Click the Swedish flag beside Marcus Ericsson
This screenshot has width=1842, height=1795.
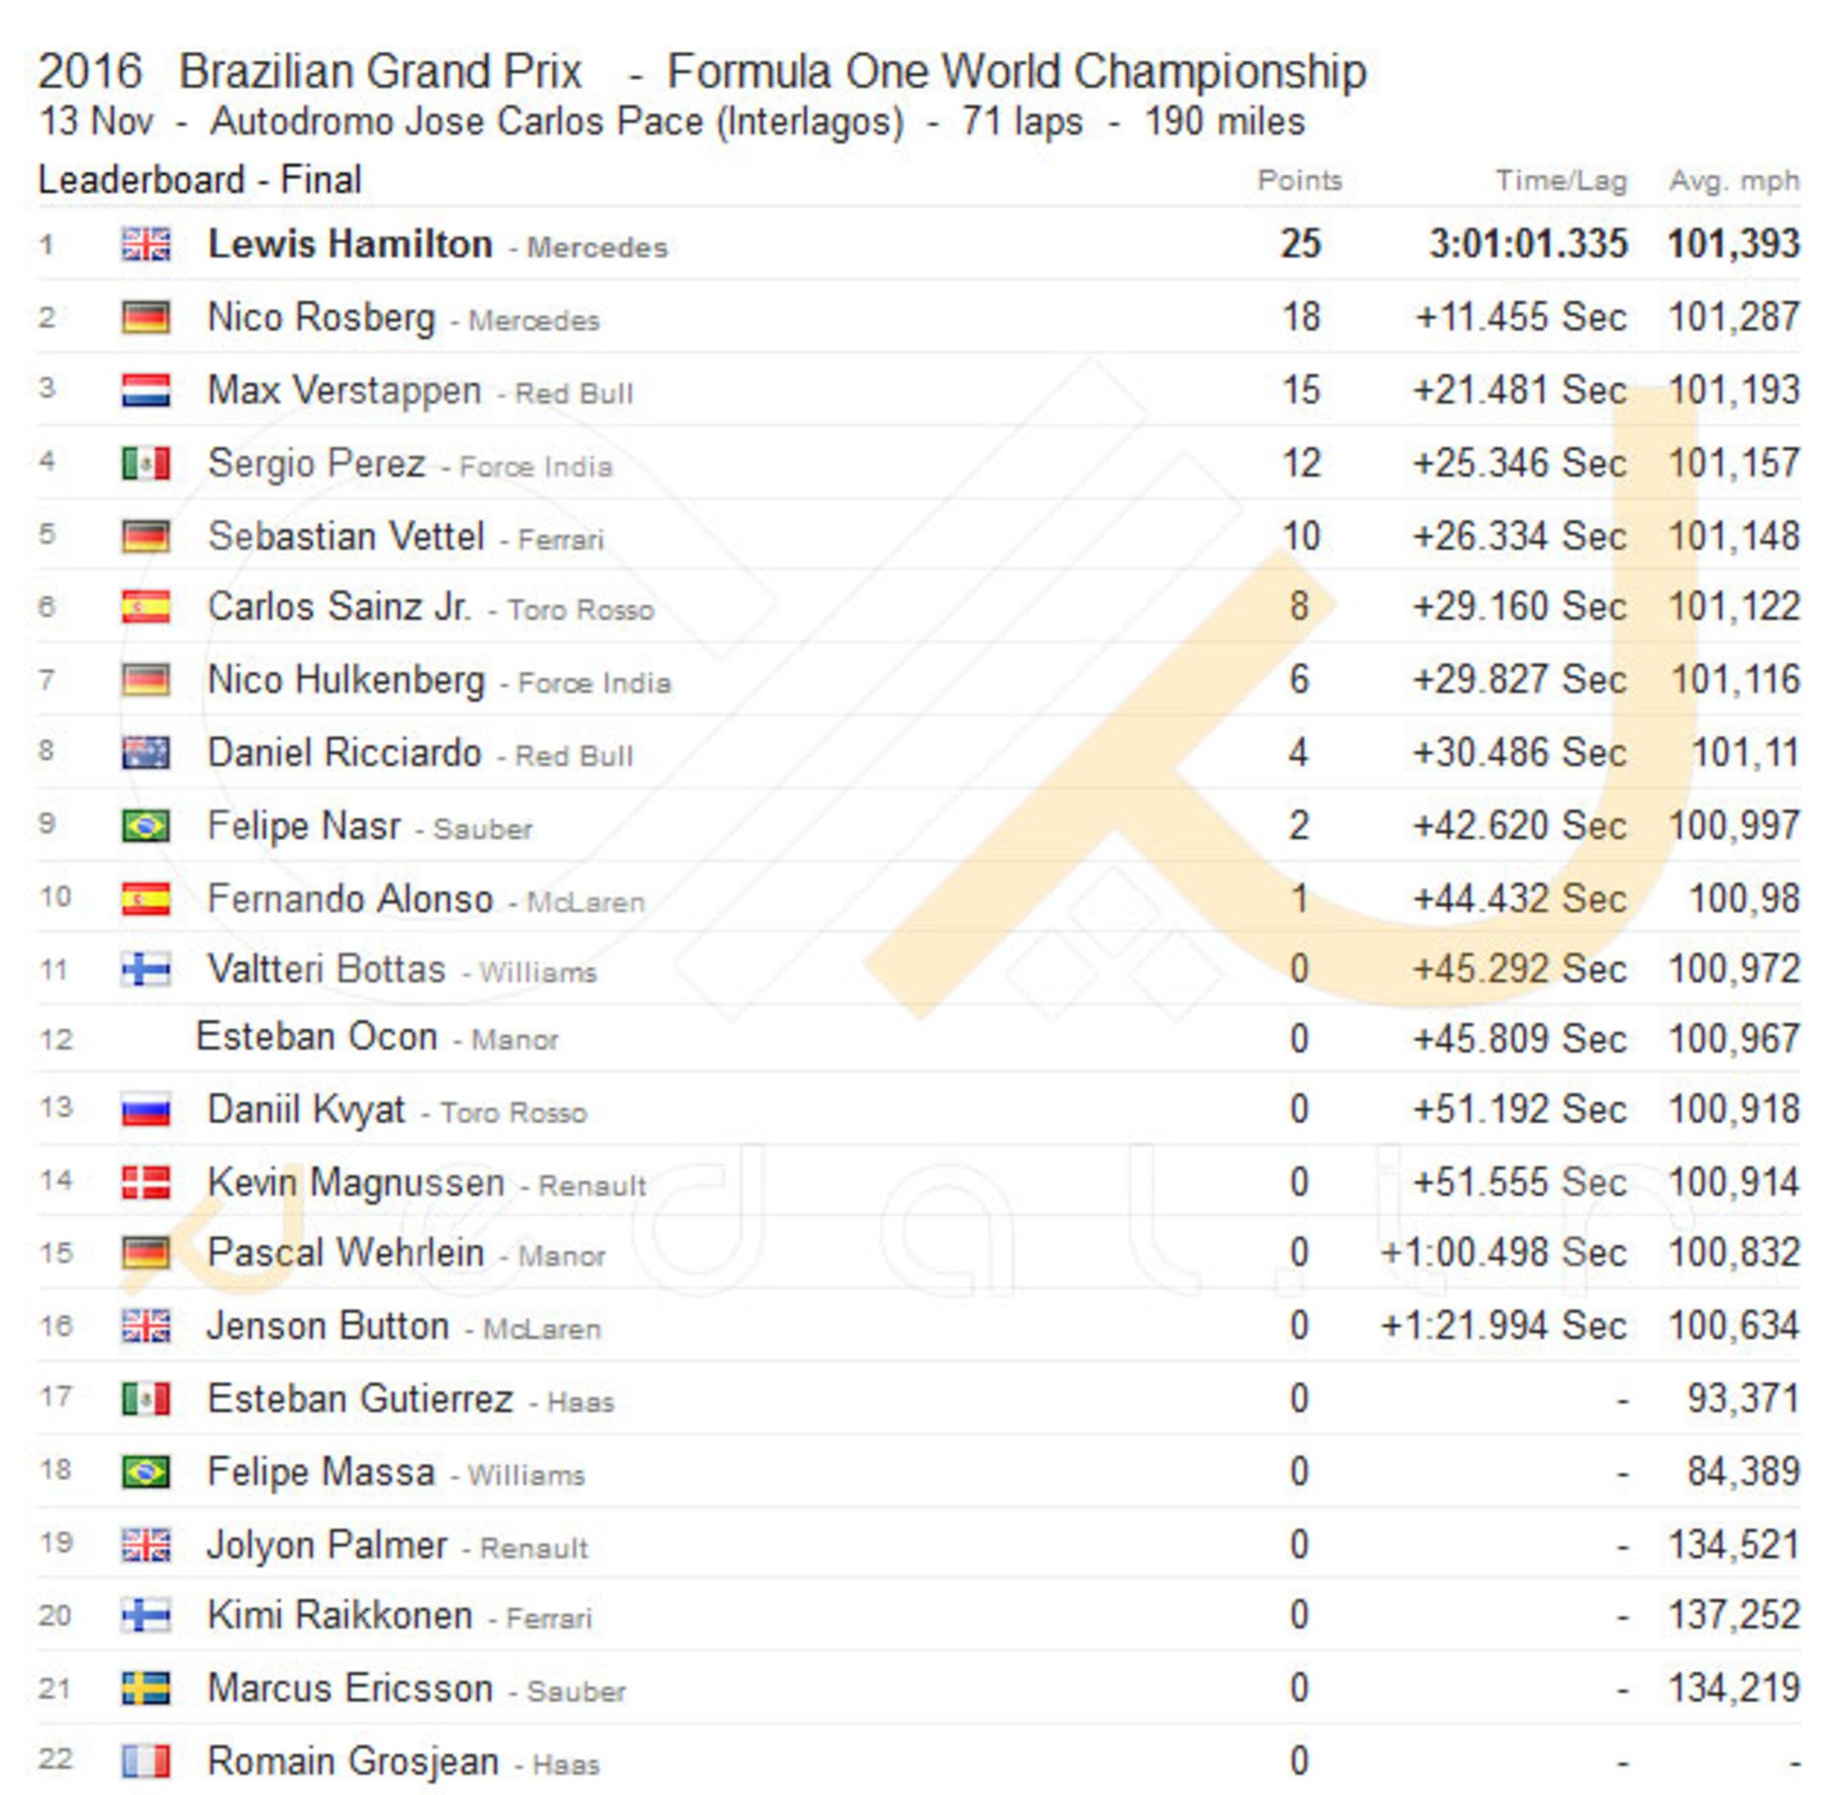tap(146, 1689)
